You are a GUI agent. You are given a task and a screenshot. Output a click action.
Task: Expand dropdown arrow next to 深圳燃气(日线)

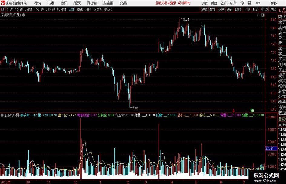pos(24,15)
